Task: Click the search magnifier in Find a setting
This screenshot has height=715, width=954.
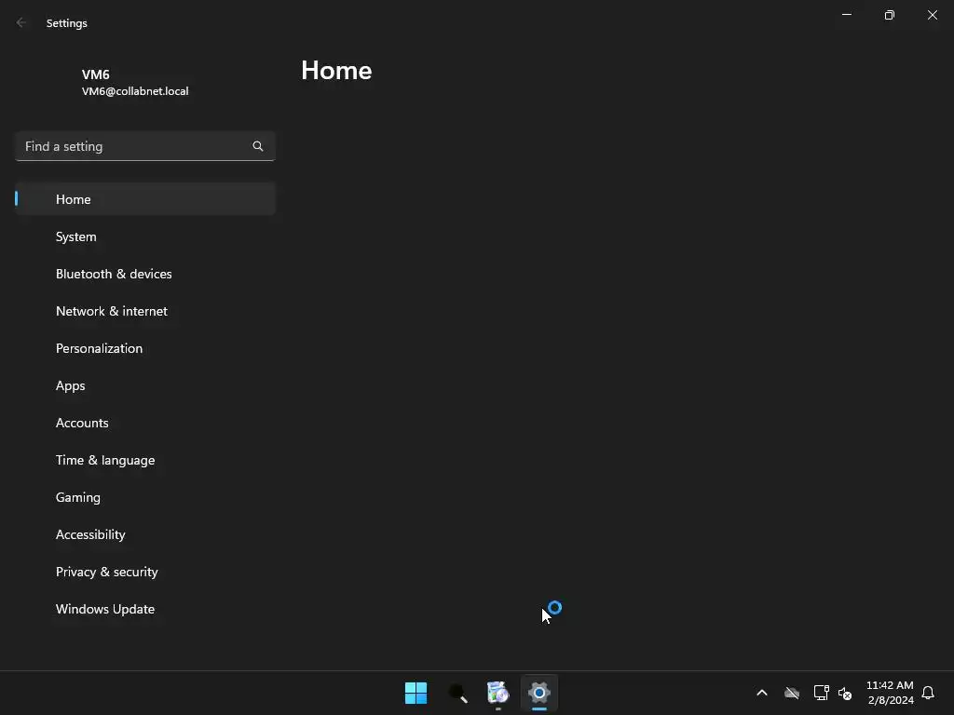Action: pyautogui.click(x=258, y=146)
